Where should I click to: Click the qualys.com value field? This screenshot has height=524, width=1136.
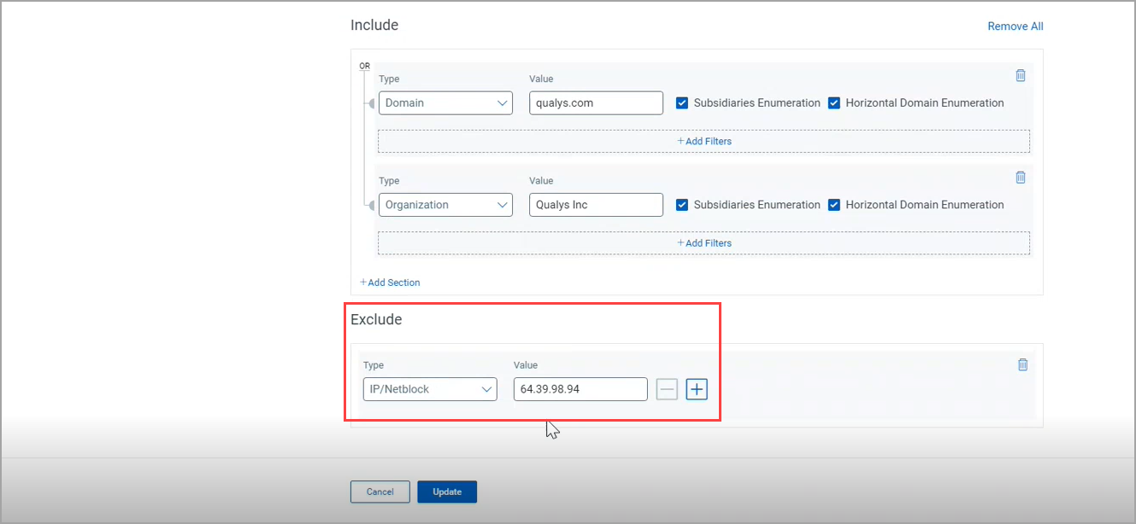[x=596, y=103]
